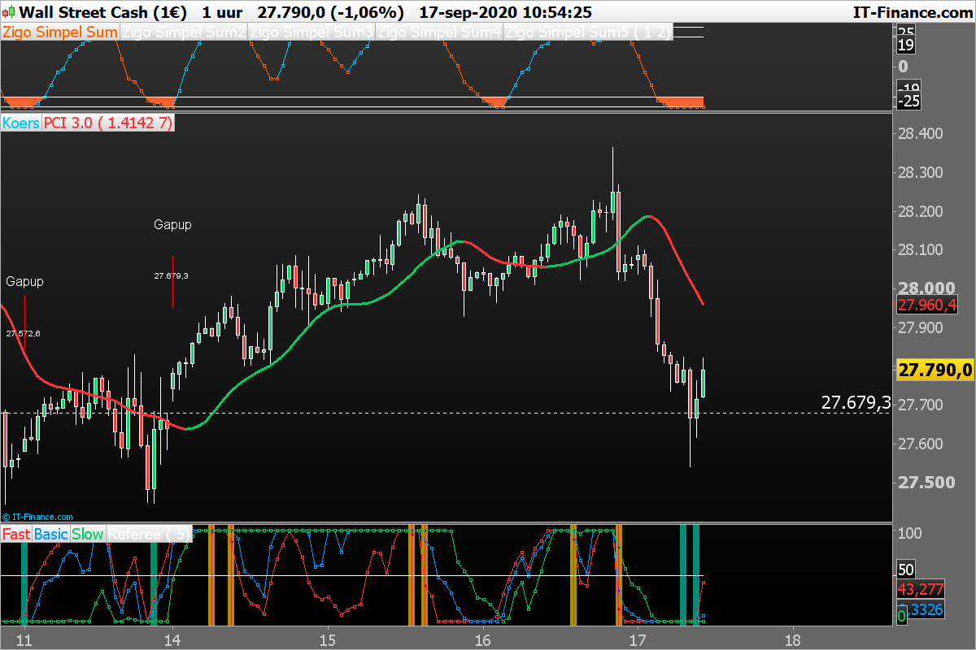Open the Zigo Simpel Sum3 label
976x650 pixels.
(x=313, y=32)
